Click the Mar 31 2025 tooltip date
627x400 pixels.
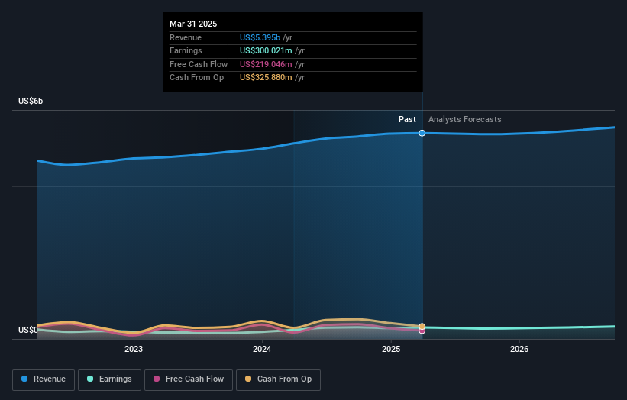click(193, 24)
